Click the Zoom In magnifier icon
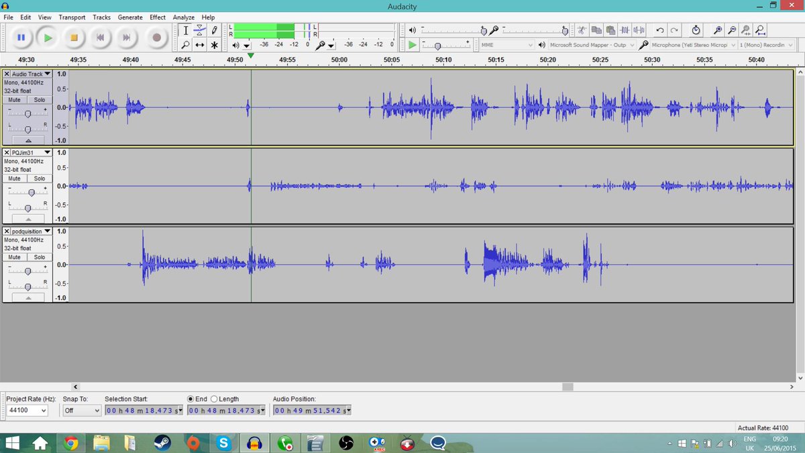The width and height of the screenshot is (805, 453). (717, 30)
